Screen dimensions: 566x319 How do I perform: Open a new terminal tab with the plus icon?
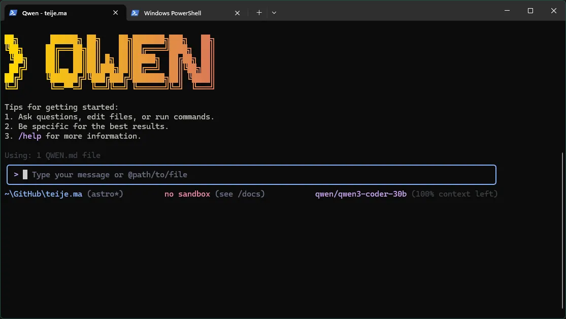tap(259, 12)
